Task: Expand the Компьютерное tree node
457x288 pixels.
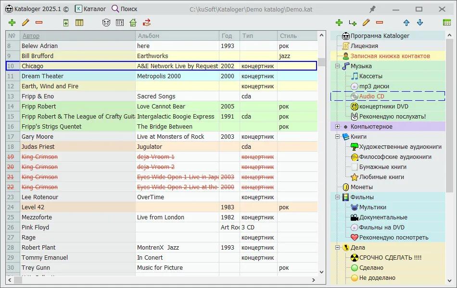Action: (x=337, y=127)
